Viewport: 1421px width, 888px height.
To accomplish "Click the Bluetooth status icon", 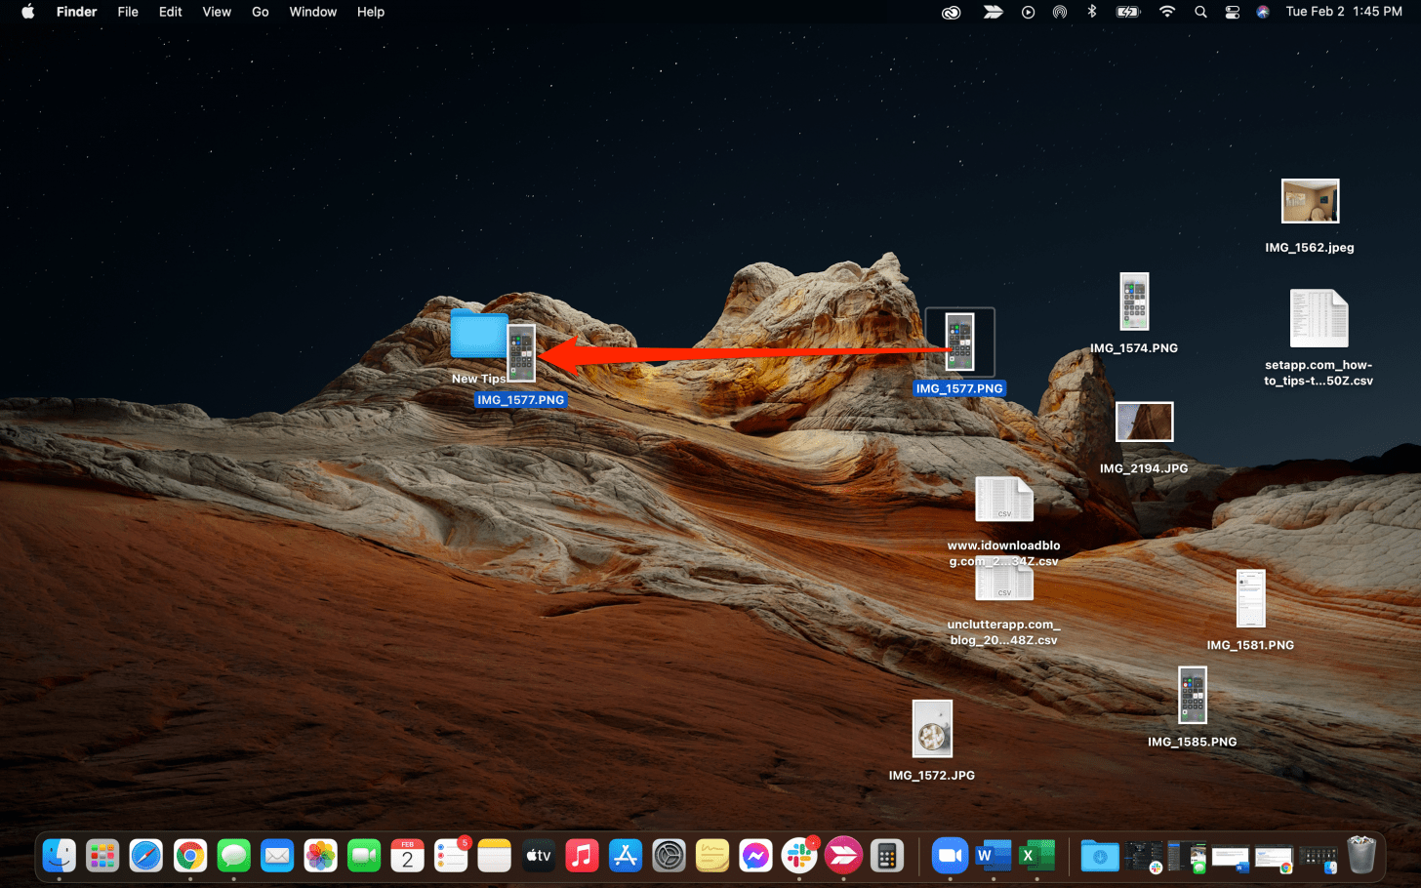I will click(1092, 12).
